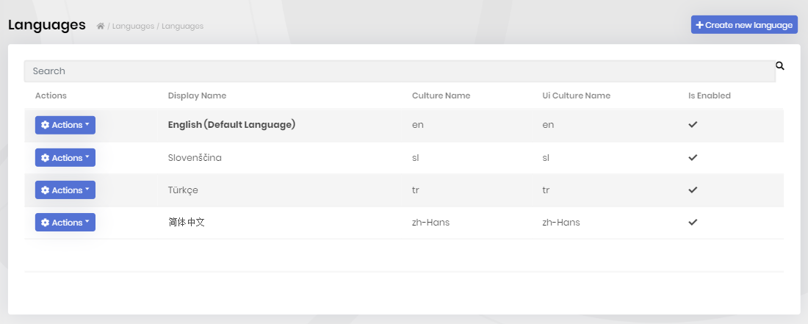Sort by Display Name column header
The width and height of the screenshot is (808, 324).
[197, 96]
